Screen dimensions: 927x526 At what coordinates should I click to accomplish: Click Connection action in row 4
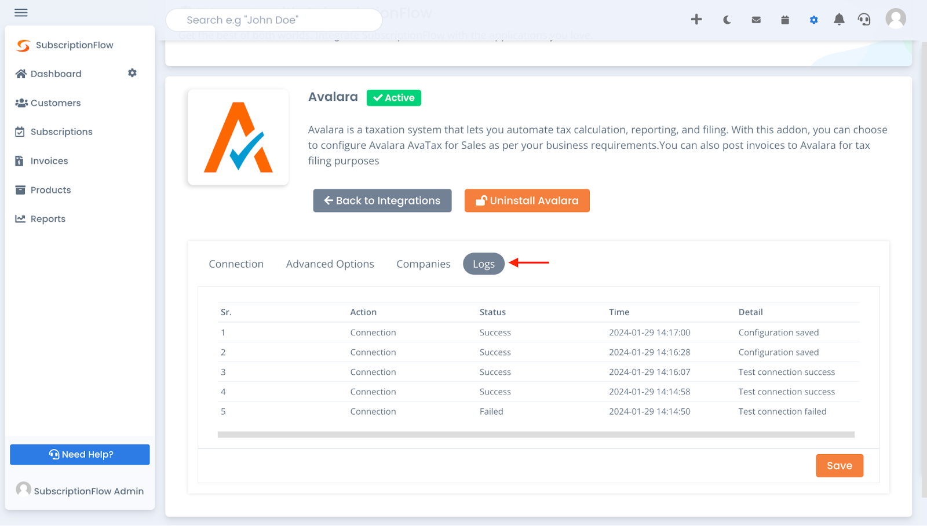(373, 392)
